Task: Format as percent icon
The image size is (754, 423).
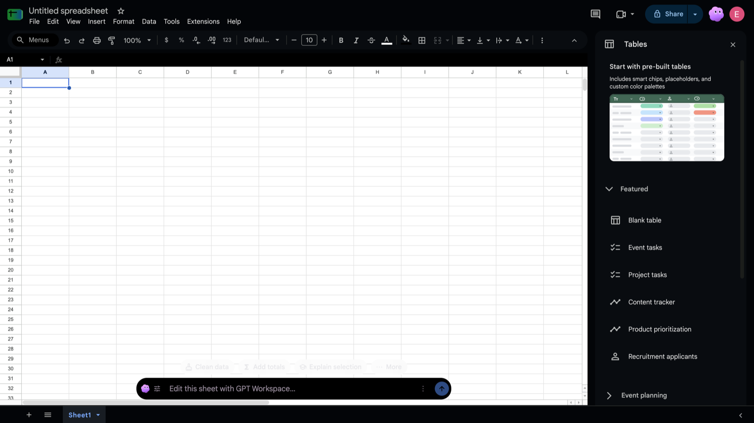Action: pyautogui.click(x=181, y=40)
